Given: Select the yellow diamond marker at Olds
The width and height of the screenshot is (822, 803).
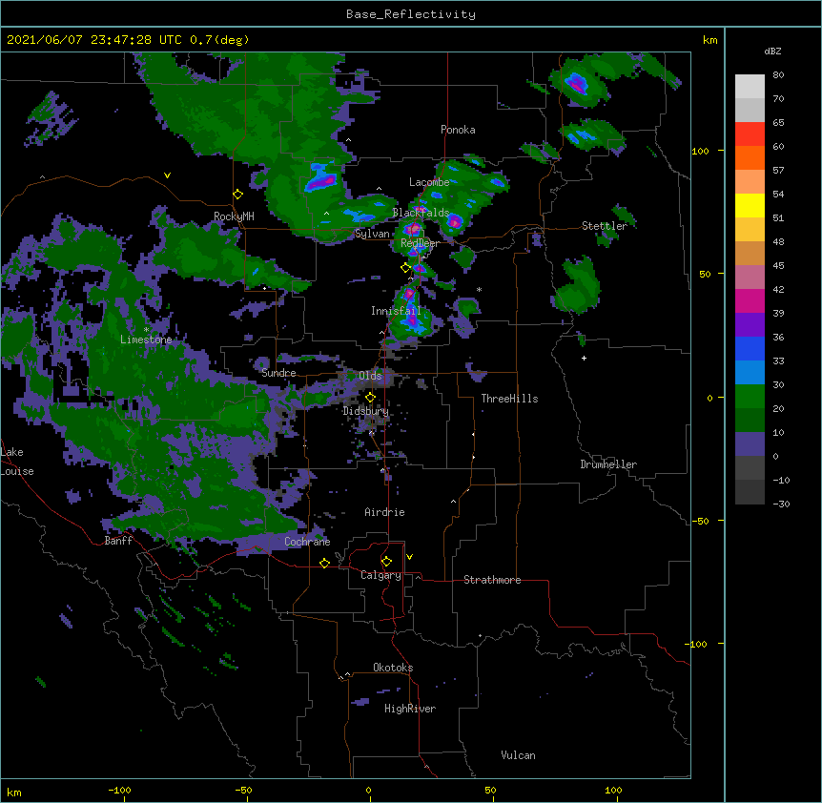Looking at the screenshot, I should coord(370,398).
